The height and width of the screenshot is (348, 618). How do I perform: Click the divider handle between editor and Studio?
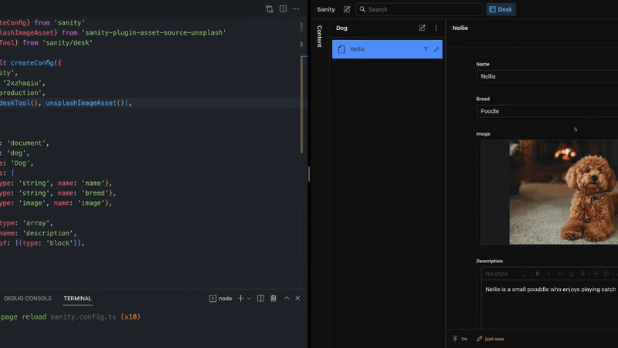308,174
